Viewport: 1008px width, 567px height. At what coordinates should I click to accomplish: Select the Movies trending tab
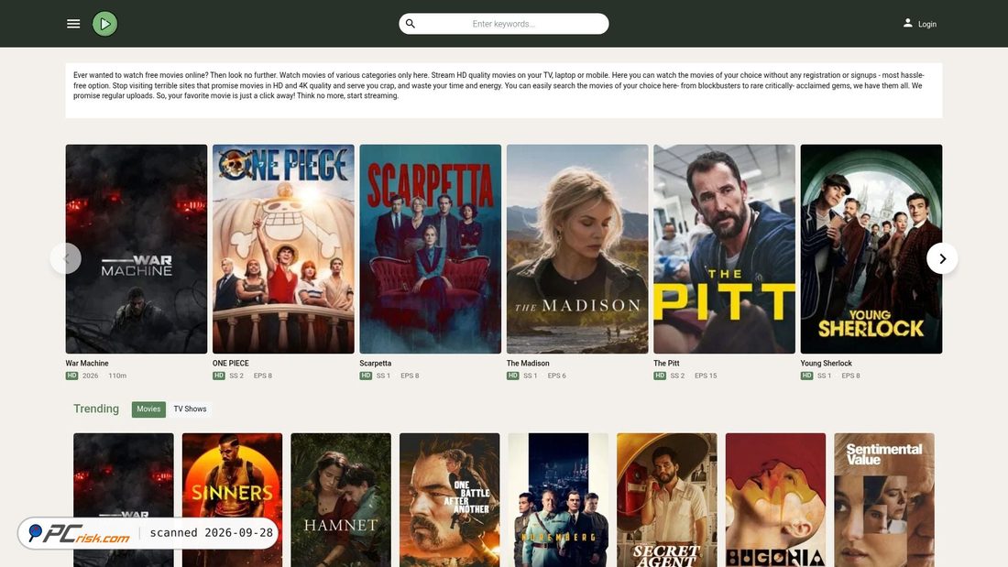(x=148, y=409)
